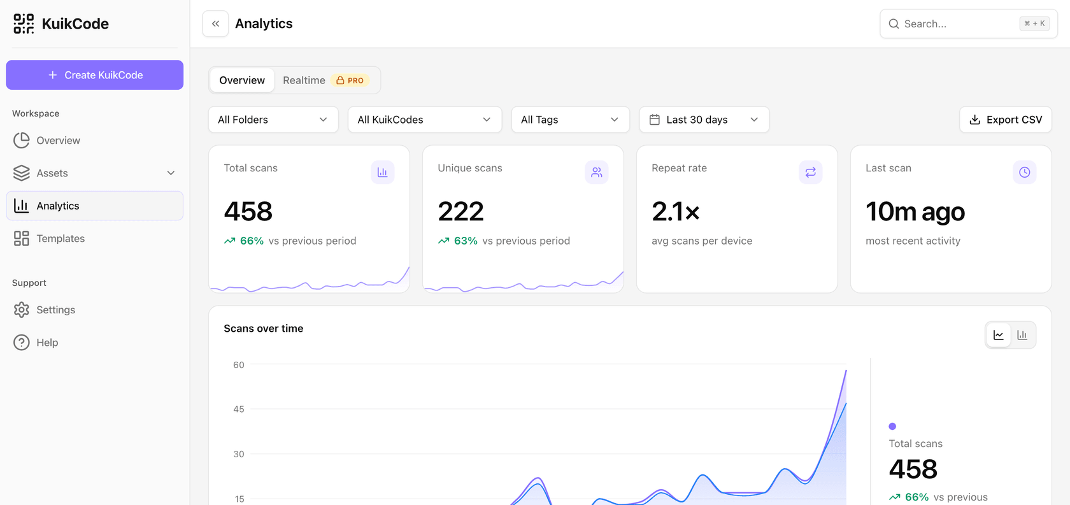Click the Settings gear icon
The image size is (1070, 505).
(x=22, y=309)
